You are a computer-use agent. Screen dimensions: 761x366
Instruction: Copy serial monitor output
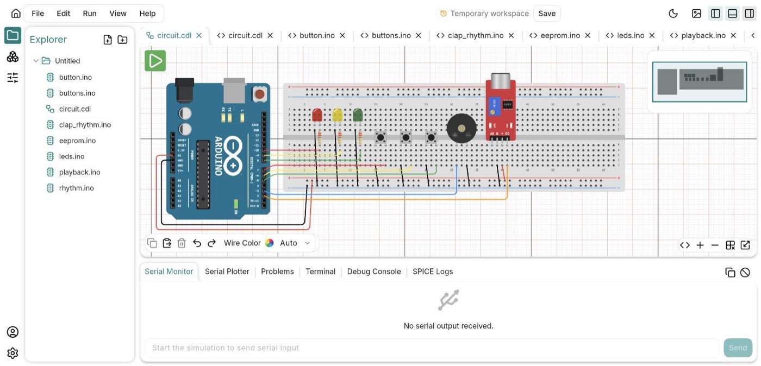point(730,273)
